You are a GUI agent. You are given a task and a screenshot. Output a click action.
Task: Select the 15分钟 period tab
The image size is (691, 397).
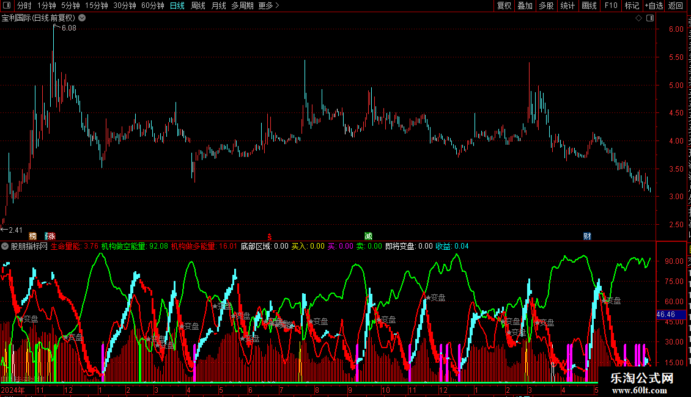(97, 5)
